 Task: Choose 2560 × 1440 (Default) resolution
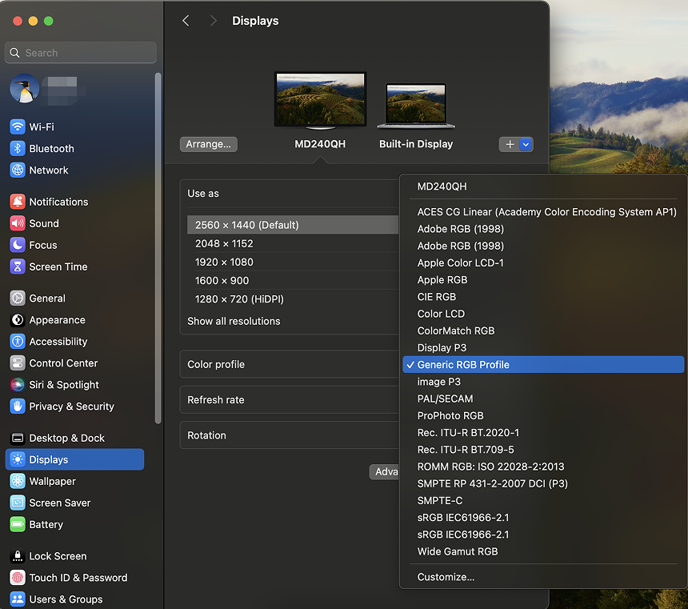pos(293,225)
